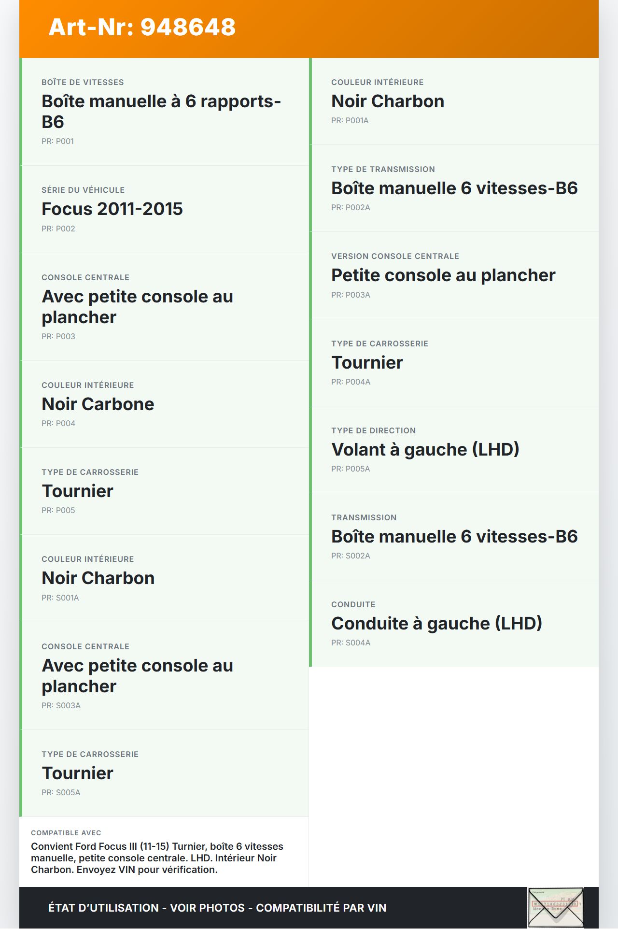Select the Noir Carbone interior color card
618x929 pixels.
pos(164,404)
